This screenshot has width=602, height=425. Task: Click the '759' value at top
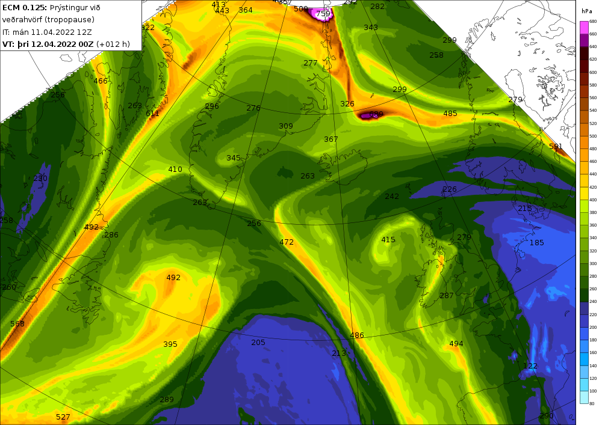[323, 14]
